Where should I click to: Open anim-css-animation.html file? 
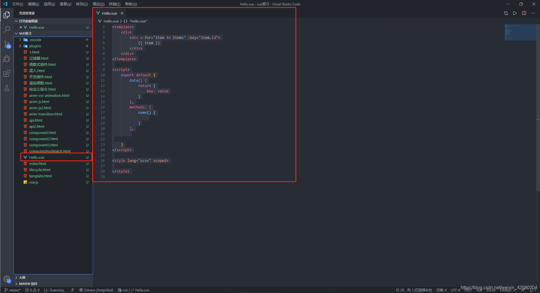point(53,95)
